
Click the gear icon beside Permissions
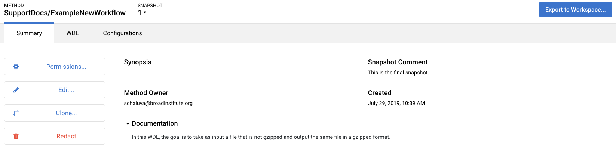(x=16, y=67)
